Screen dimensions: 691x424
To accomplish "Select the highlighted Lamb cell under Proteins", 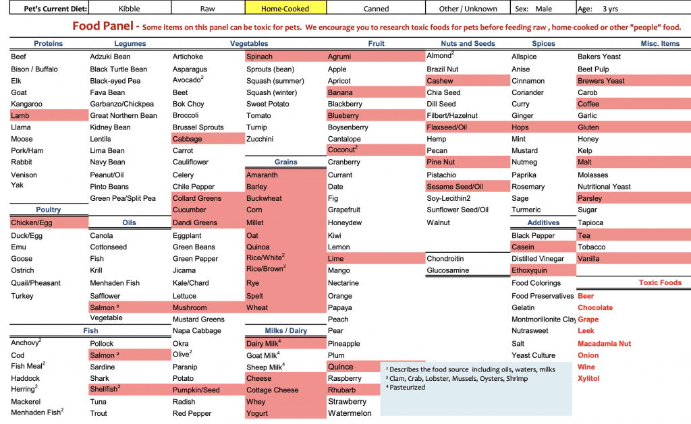I will click(x=49, y=115).
